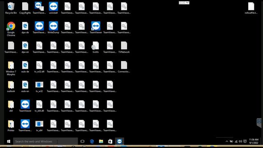Select the dpa-de document icon
263x148 pixels.
25,28
